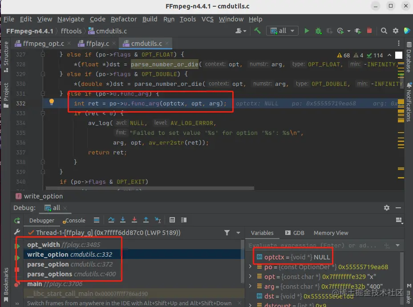The height and width of the screenshot is (307, 413).
Task: Stop the running process with red square
Action: pyautogui.click(x=369, y=31)
